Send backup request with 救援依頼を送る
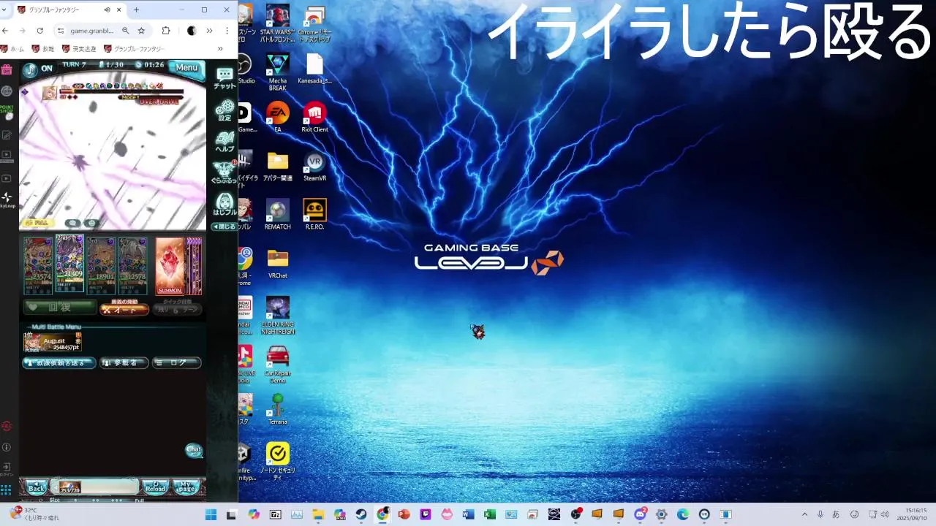 [x=59, y=362]
